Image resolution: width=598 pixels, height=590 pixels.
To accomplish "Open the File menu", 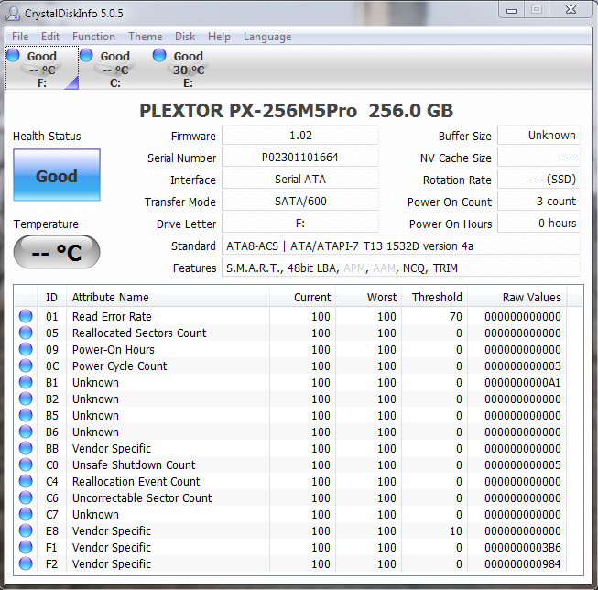I will tap(20, 37).
